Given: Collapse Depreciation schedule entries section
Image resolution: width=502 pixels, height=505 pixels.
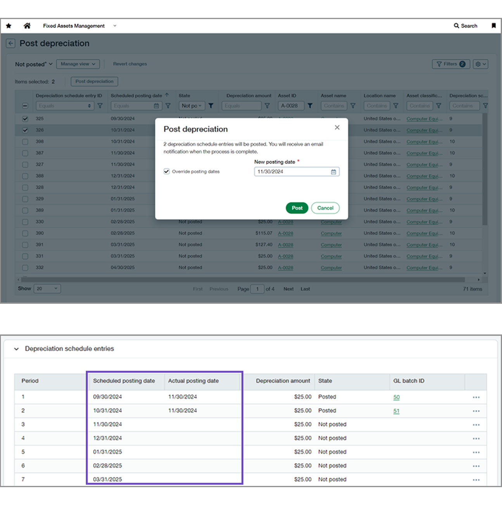Looking at the screenshot, I should coord(16,349).
